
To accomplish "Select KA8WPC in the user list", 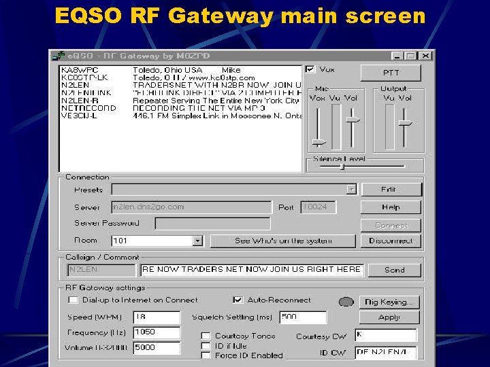I will [180, 70].
